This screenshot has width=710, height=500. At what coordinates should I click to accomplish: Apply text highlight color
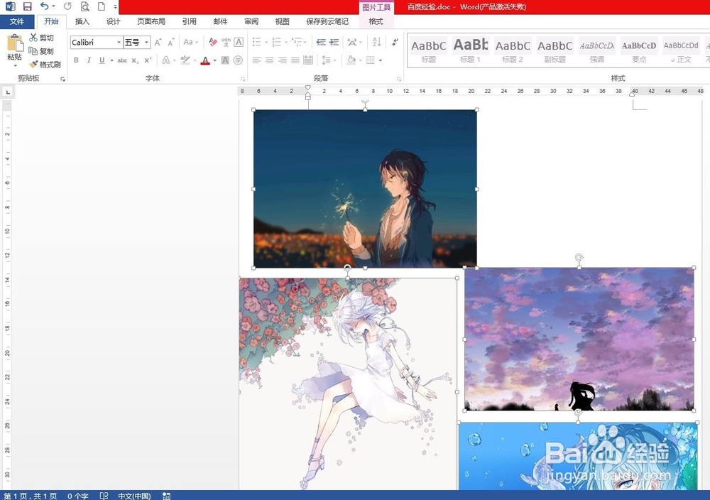(x=185, y=60)
